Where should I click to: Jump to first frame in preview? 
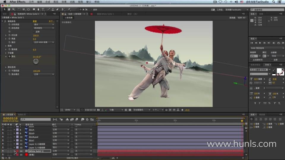251,43
